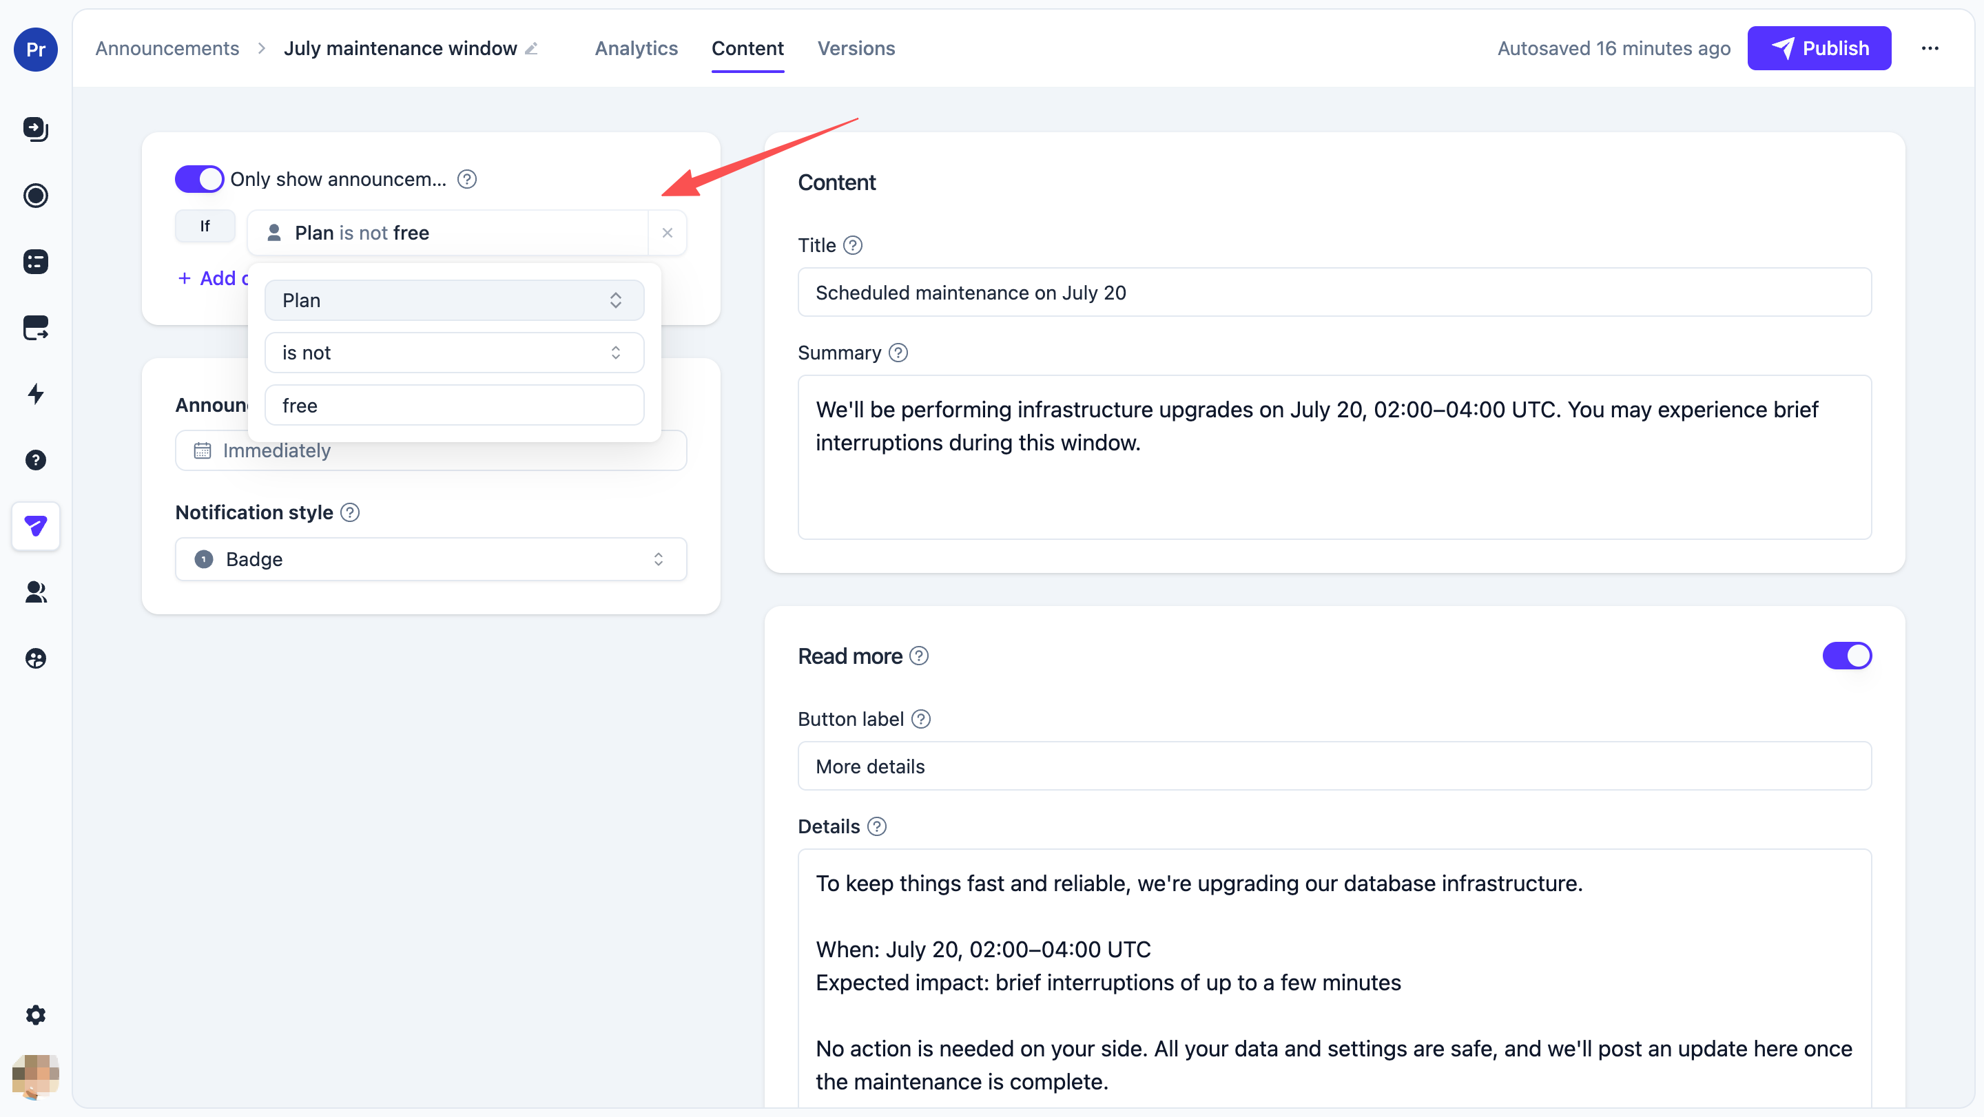1984x1117 pixels.
Task: Click 'Autosaved 16 minutes ago' status text
Action: tap(1613, 48)
